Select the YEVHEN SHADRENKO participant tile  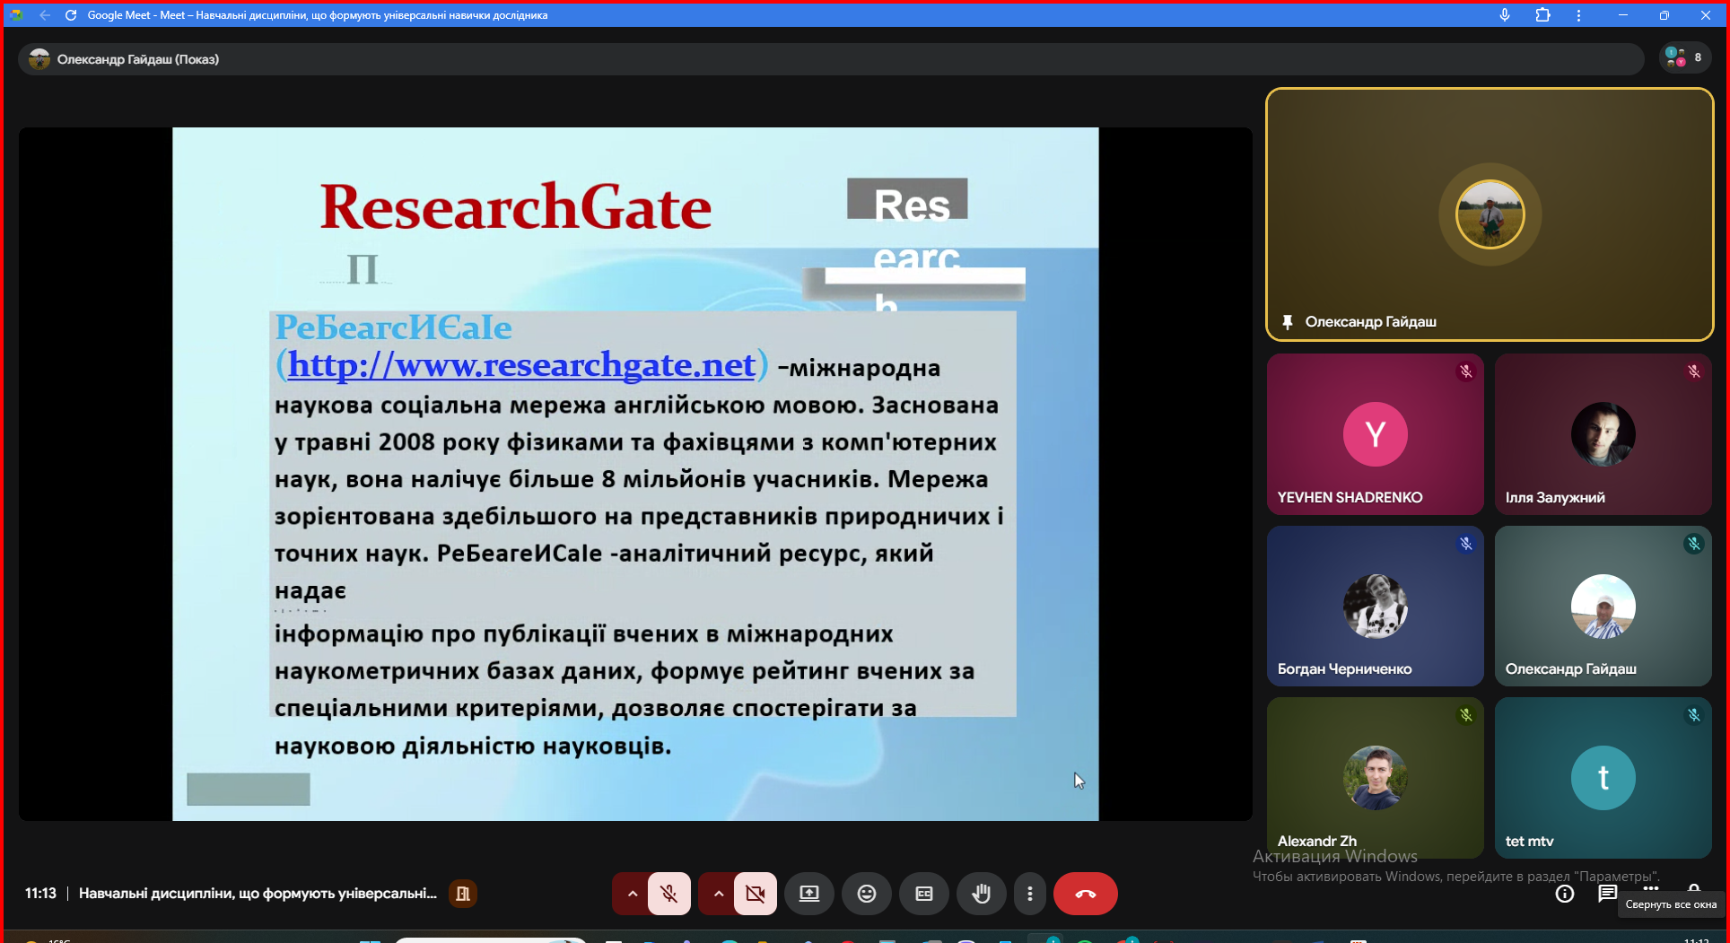1375,434
